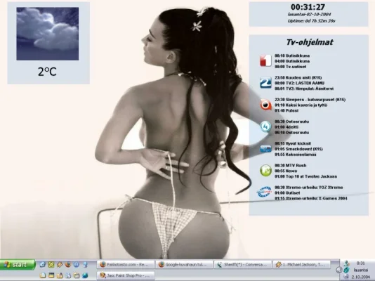Activate Jasc Paint Shop Pro taskbar button
Screen dimensions: 375x281
pyautogui.click(x=126, y=275)
